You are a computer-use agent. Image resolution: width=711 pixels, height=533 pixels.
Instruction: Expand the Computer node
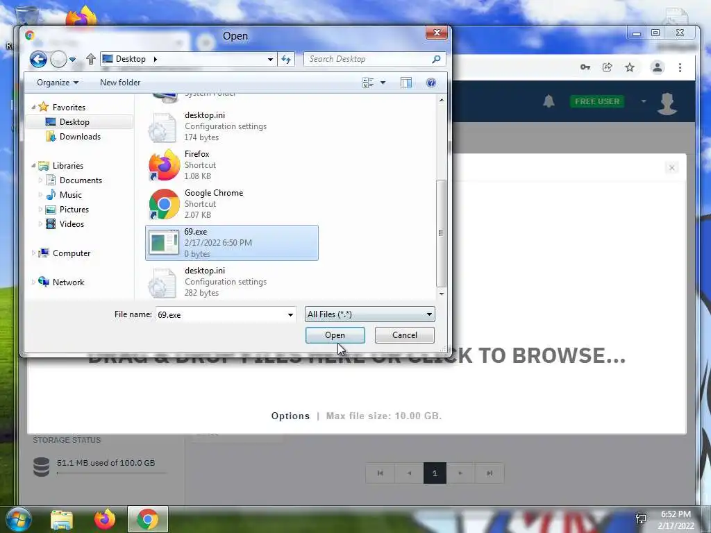pyautogui.click(x=33, y=253)
